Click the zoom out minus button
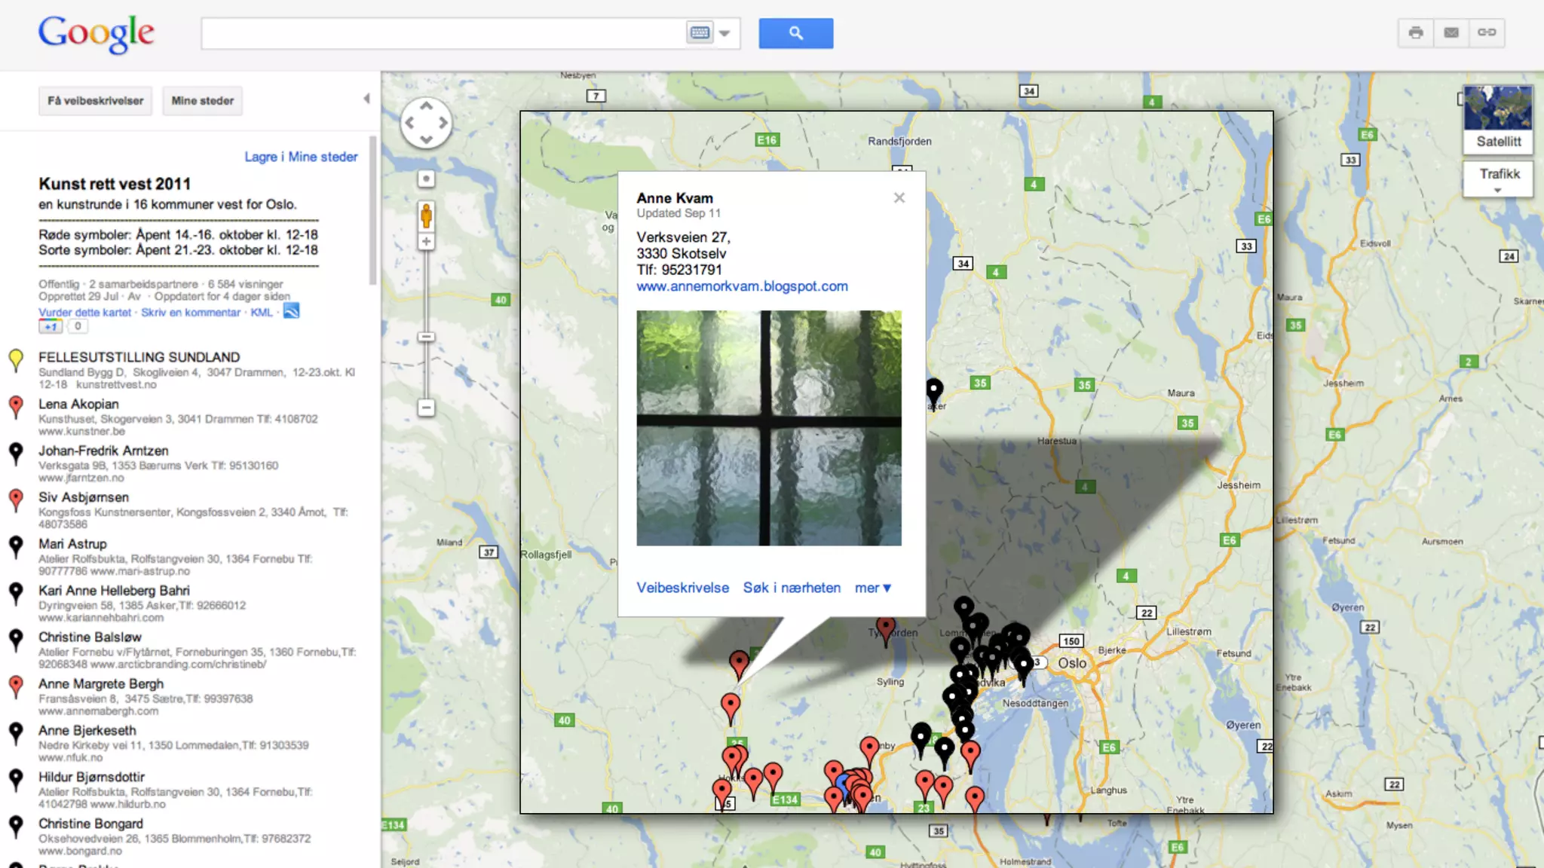Viewport: 1544px width, 868px height. click(426, 408)
